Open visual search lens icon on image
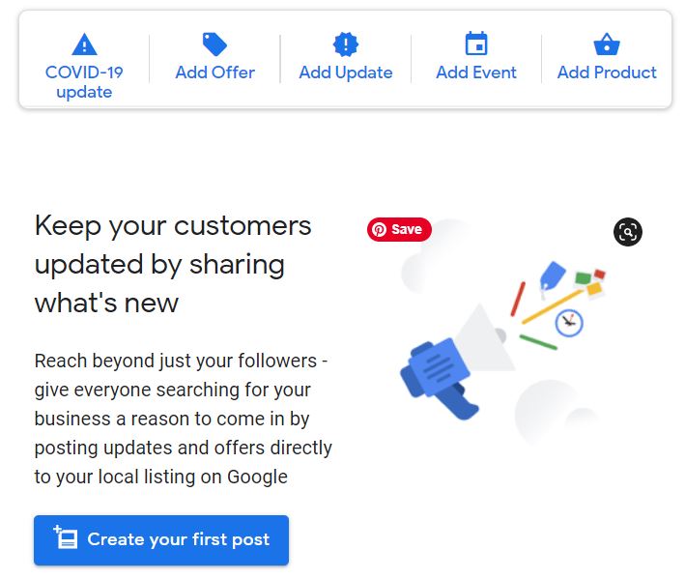This screenshot has height=579, width=685. pos(628,231)
